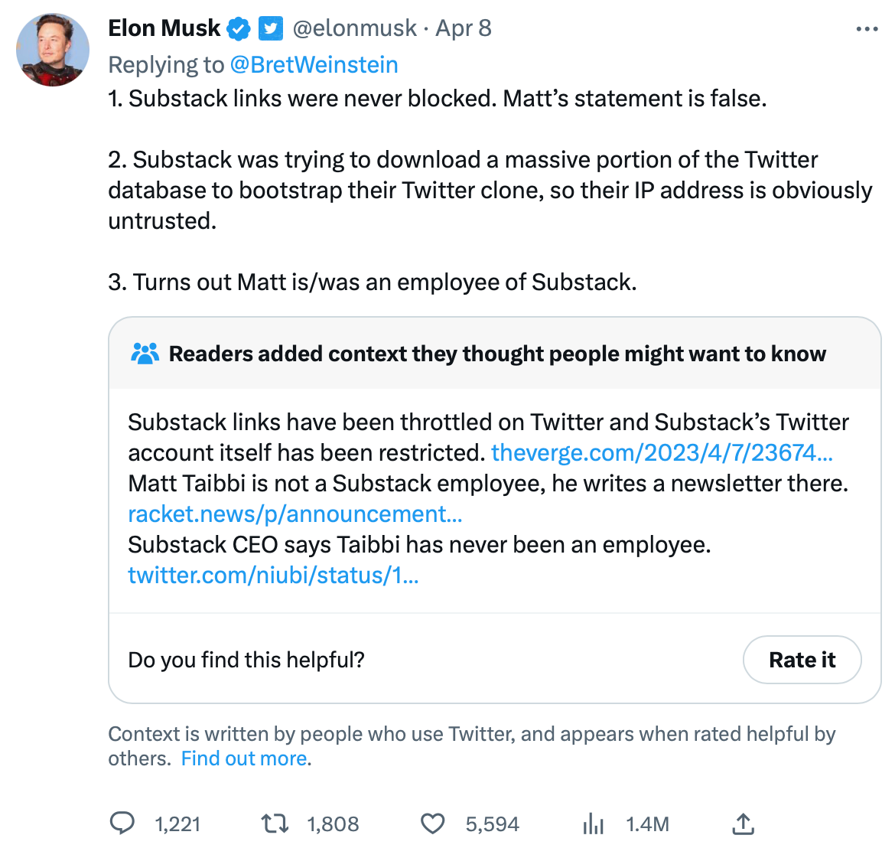The height and width of the screenshot is (848, 895).
Task: Open the three-dot more options menu
Action: (x=867, y=29)
